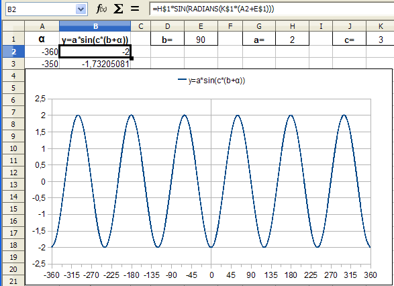Click cell K1 with value 3

380,39
